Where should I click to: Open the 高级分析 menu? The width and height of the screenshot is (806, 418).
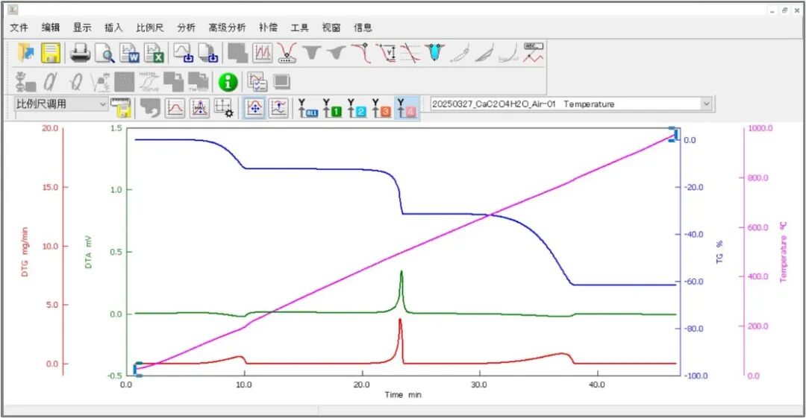227,28
